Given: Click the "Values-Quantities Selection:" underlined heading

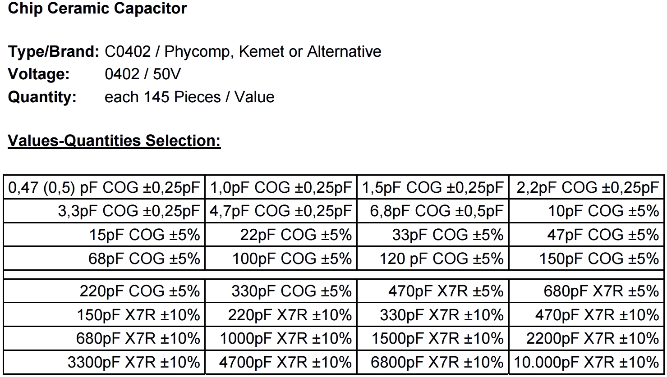Looking at the screenshot, I should pos(114,141).
